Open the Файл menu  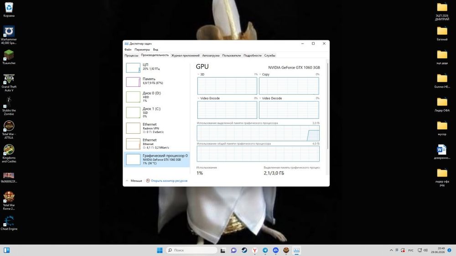click(128, 50)
